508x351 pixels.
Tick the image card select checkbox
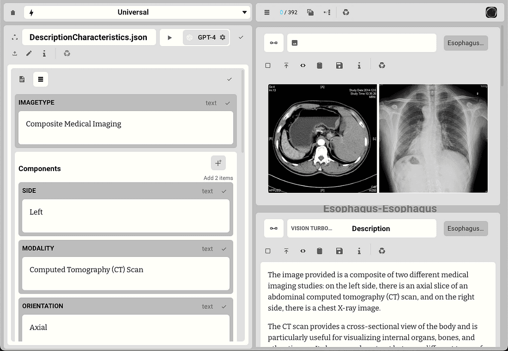coord(267,65)
